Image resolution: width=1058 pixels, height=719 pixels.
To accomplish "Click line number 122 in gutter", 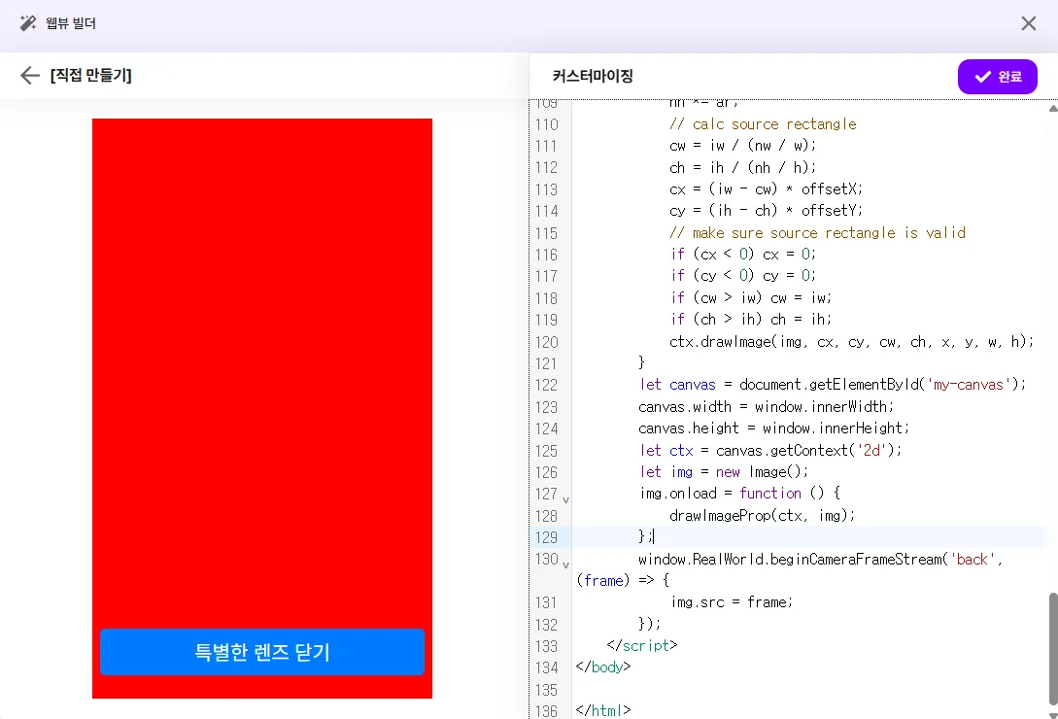I will (547, 386).
